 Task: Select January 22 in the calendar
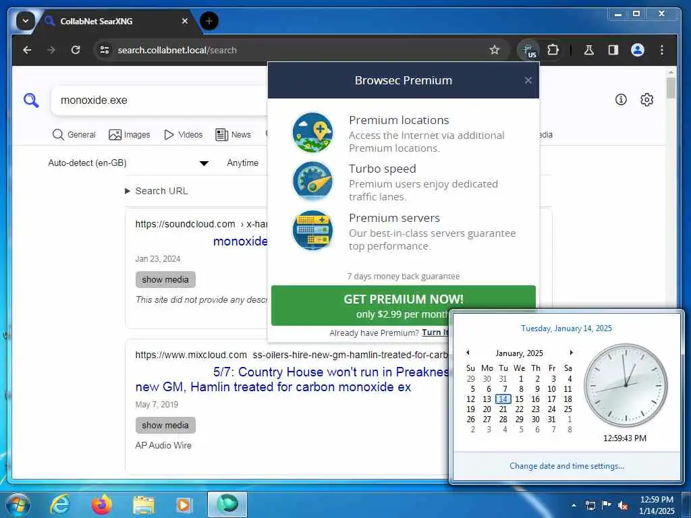click(519, 409)
